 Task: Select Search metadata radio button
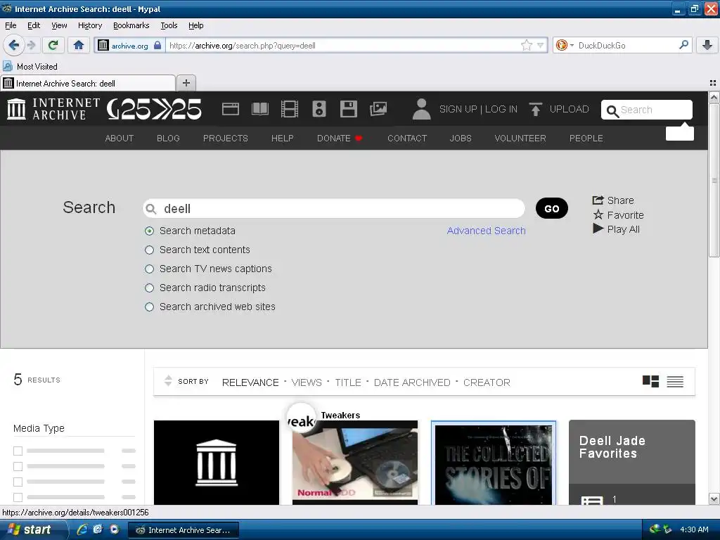[149, 231]
